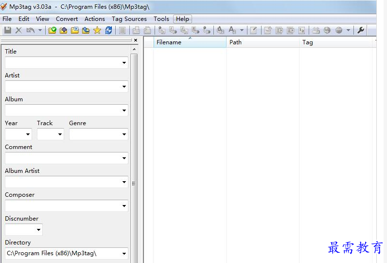Click the Select all files list icon
This screenshot has width=387, height=263.
122,30
